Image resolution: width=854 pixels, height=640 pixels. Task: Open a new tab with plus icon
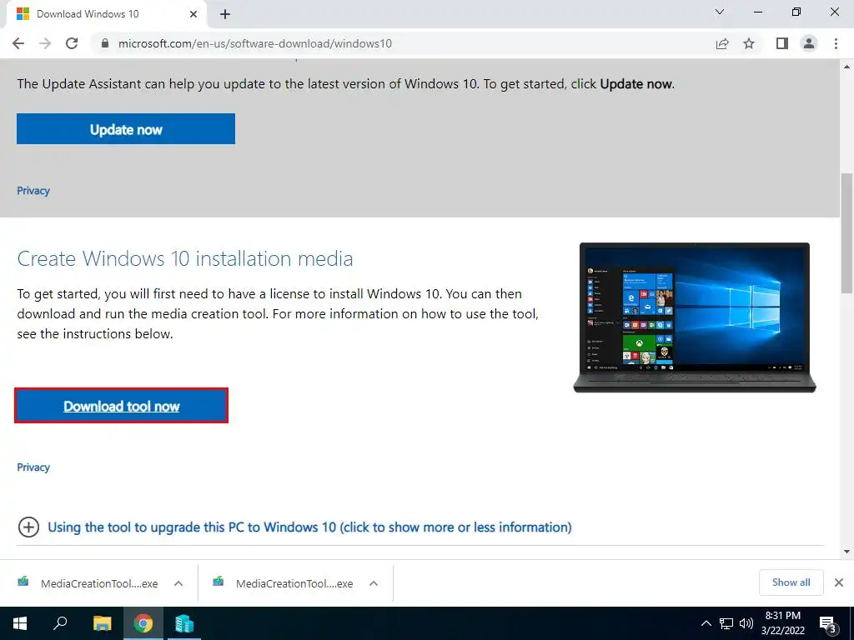(225, 15)
